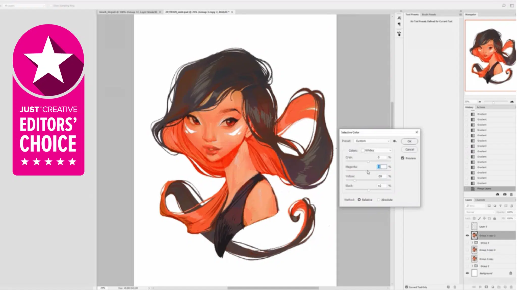The image size is (517, 290).
Task: Lock transparent pixels icon in Layers panel
Action: click(474, 218)
